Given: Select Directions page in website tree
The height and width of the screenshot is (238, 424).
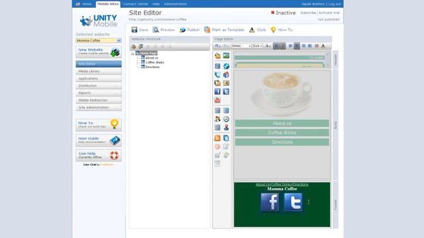Looking at the screenshot, I should coord(152,67).
